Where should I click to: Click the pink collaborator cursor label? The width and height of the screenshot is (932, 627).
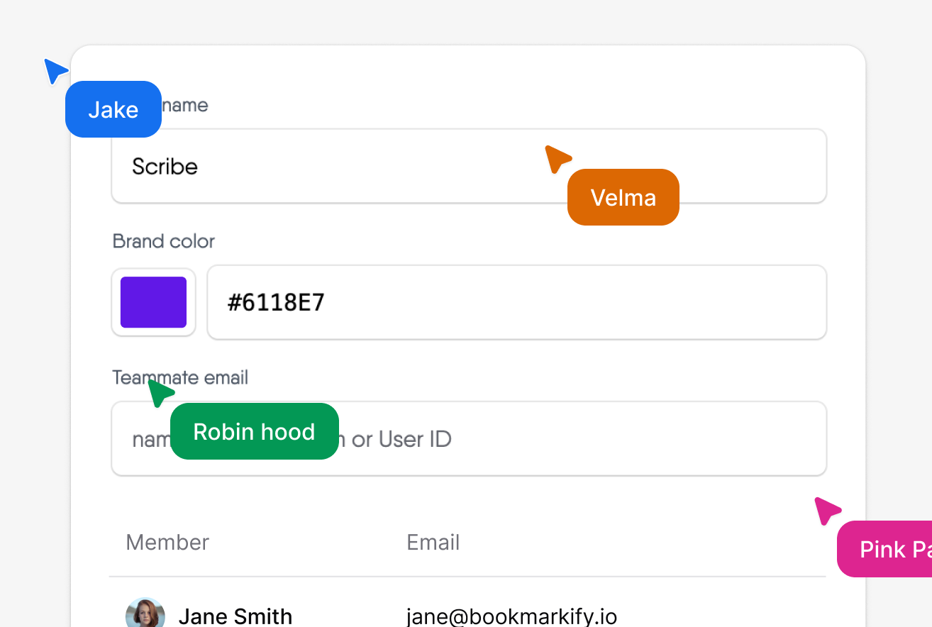(884, 549)
